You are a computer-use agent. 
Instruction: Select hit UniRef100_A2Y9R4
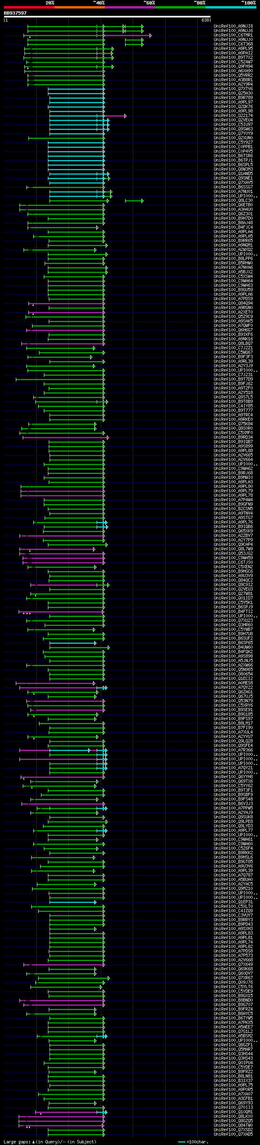(233, 84)
